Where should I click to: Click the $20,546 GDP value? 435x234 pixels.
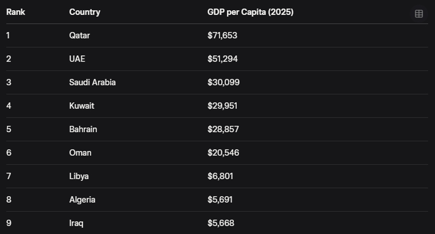(x=223, y=153)
